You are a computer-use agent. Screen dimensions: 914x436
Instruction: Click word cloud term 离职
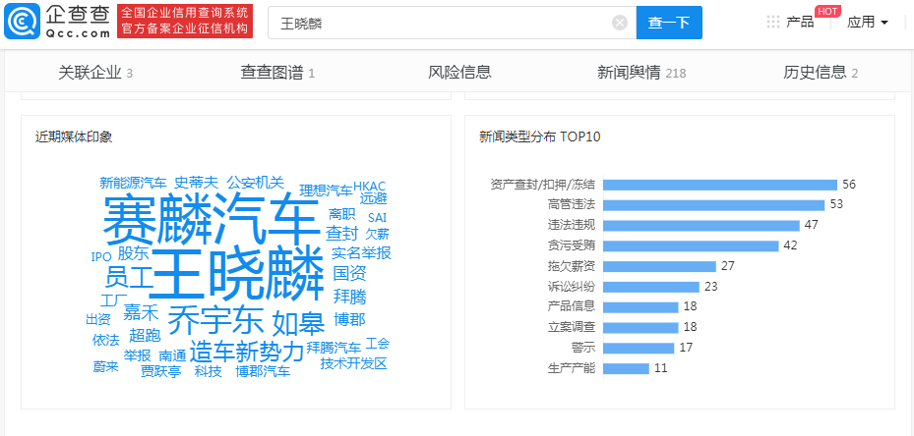click(x=342, y=214)
